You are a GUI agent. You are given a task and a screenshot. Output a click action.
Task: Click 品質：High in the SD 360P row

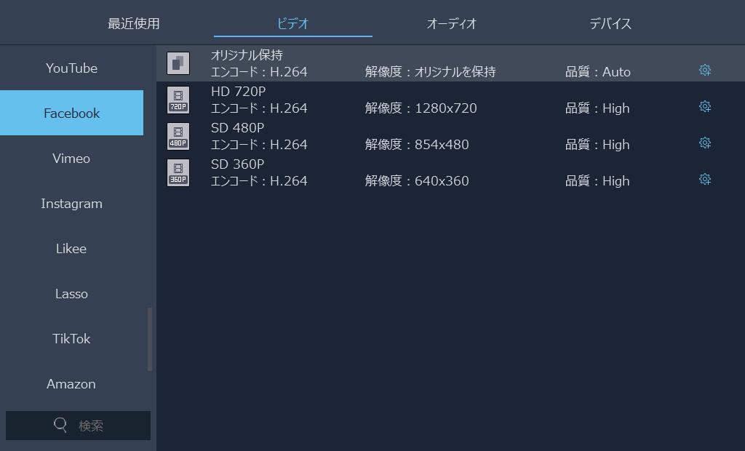598,181
